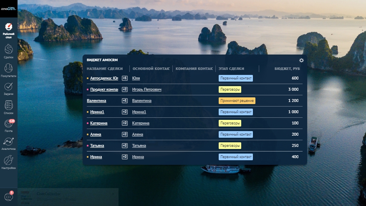Image resolution: width=366 pixels, height=206 pixels.
Task: Open Настройки wrench icon in sidebar
Action: (x=8, y=161)
